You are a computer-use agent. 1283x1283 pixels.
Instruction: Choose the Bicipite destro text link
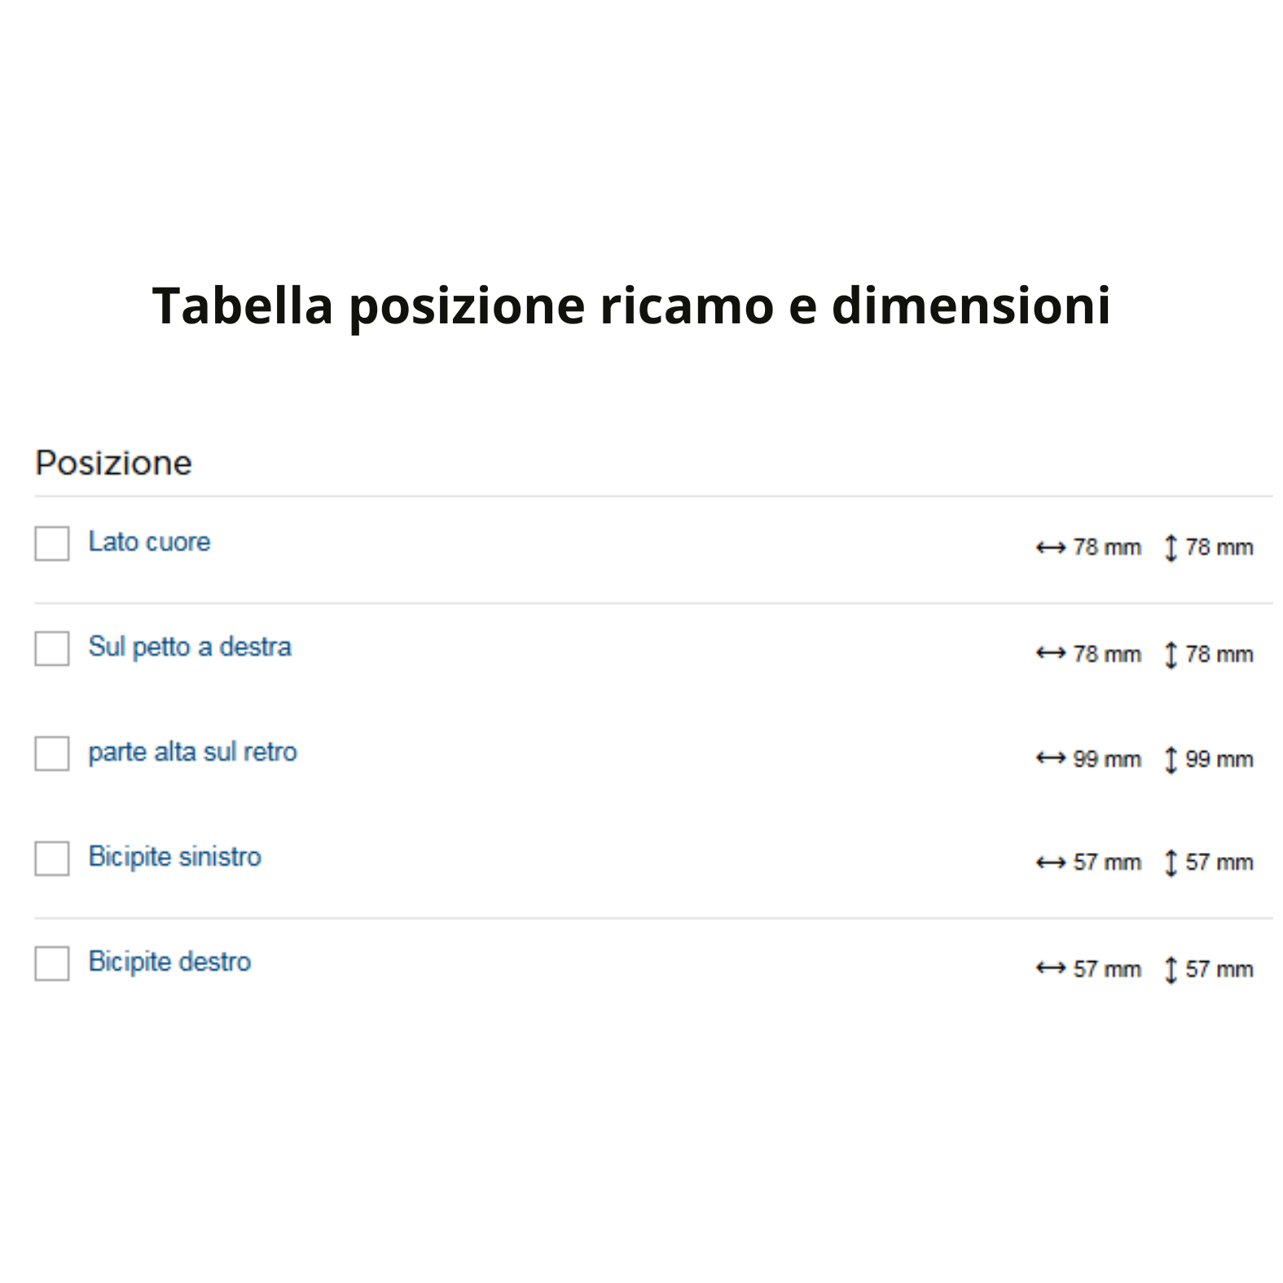[x=169, y=962]
